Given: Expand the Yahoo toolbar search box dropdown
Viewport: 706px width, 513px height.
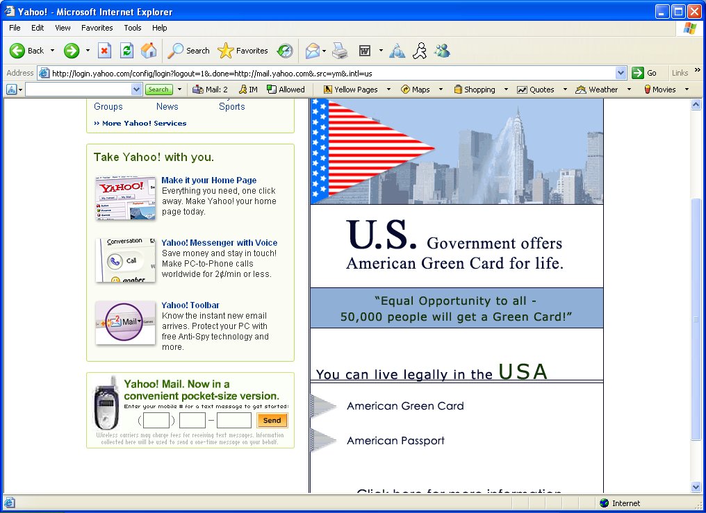Looking at the screenshot, I should [137, 90].
